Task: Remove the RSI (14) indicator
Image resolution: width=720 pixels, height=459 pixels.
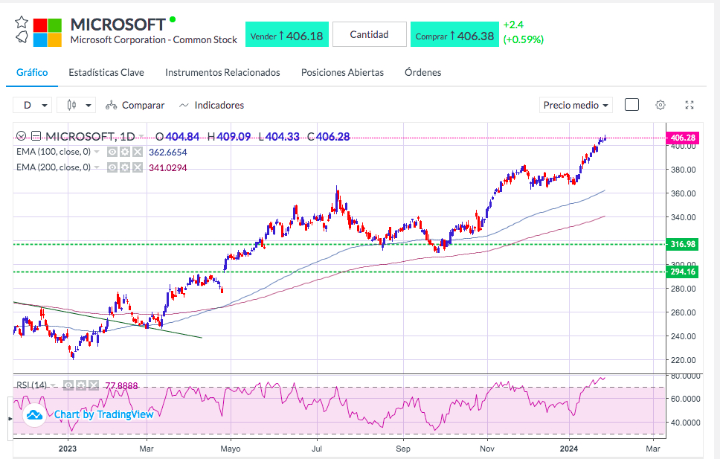Action: point(94,385)
